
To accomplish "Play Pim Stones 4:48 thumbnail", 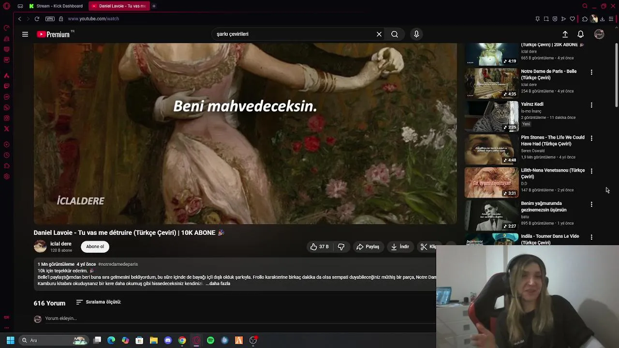I will tap(491, 149).
